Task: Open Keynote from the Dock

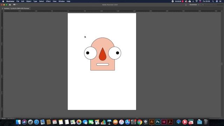Action: pos(109,122)
